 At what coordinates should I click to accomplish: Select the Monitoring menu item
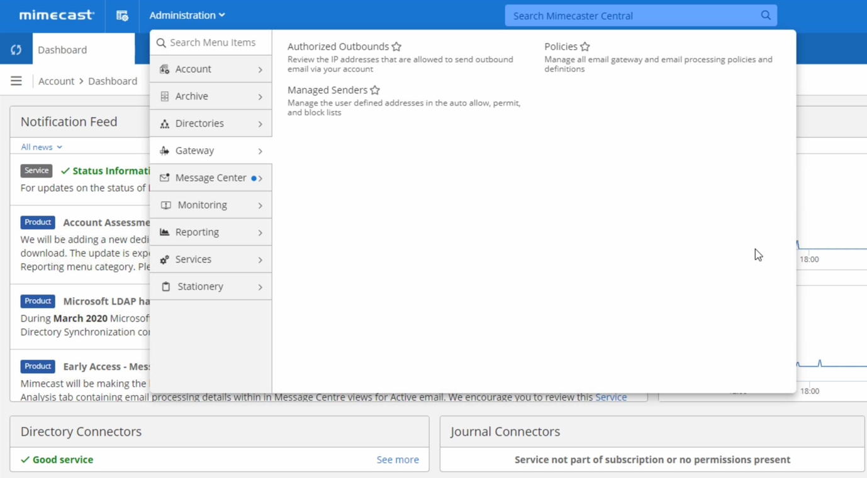[211, 205]
